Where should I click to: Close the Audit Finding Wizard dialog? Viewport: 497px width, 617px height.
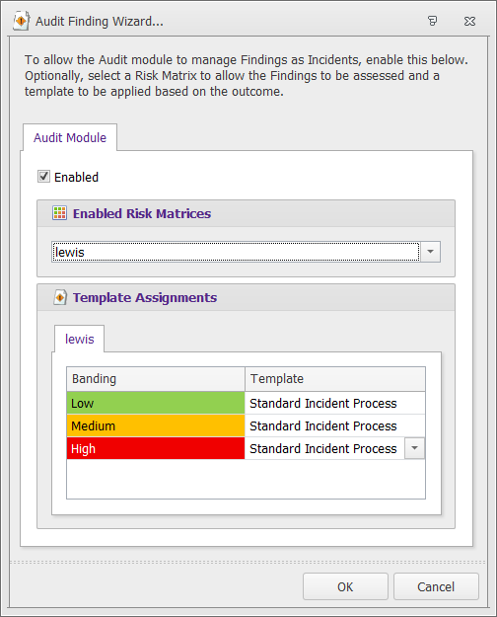tap(469, 21)
